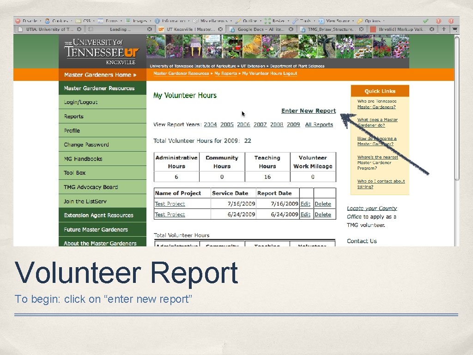Open What does a Master Gardener do link
The image size is (473, 355).
tap(377, 122)
